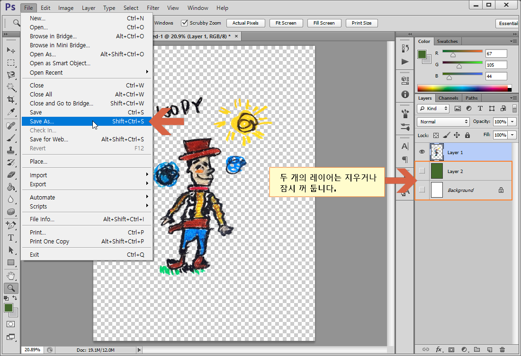
Task: Expand Import submenu
Action: (87, 175)
